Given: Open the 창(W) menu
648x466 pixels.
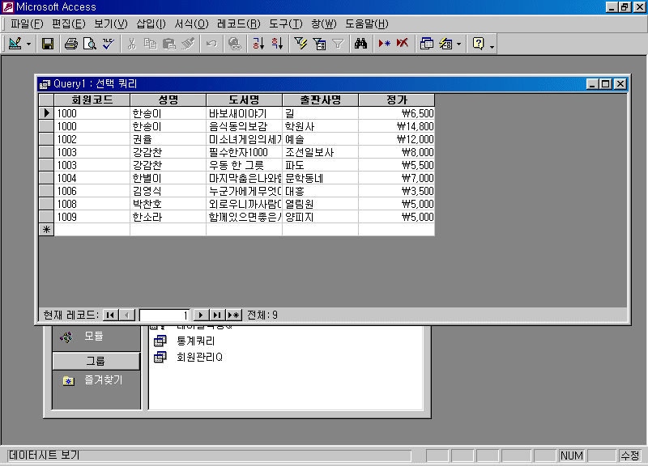Looking at the screenshot, I should (x=324, y=24).
